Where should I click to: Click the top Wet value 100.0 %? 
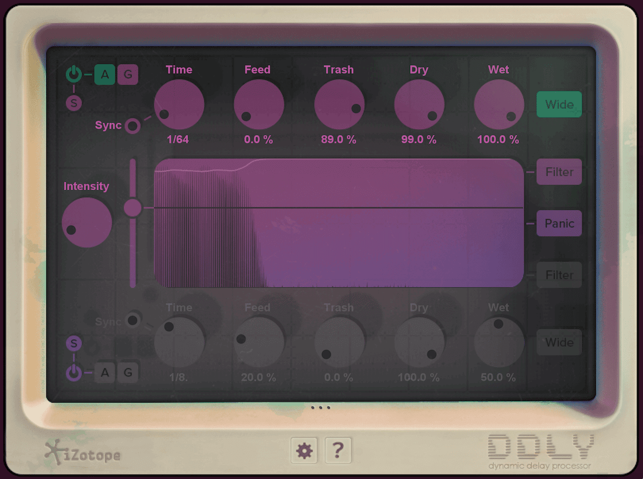coord(498,140)
